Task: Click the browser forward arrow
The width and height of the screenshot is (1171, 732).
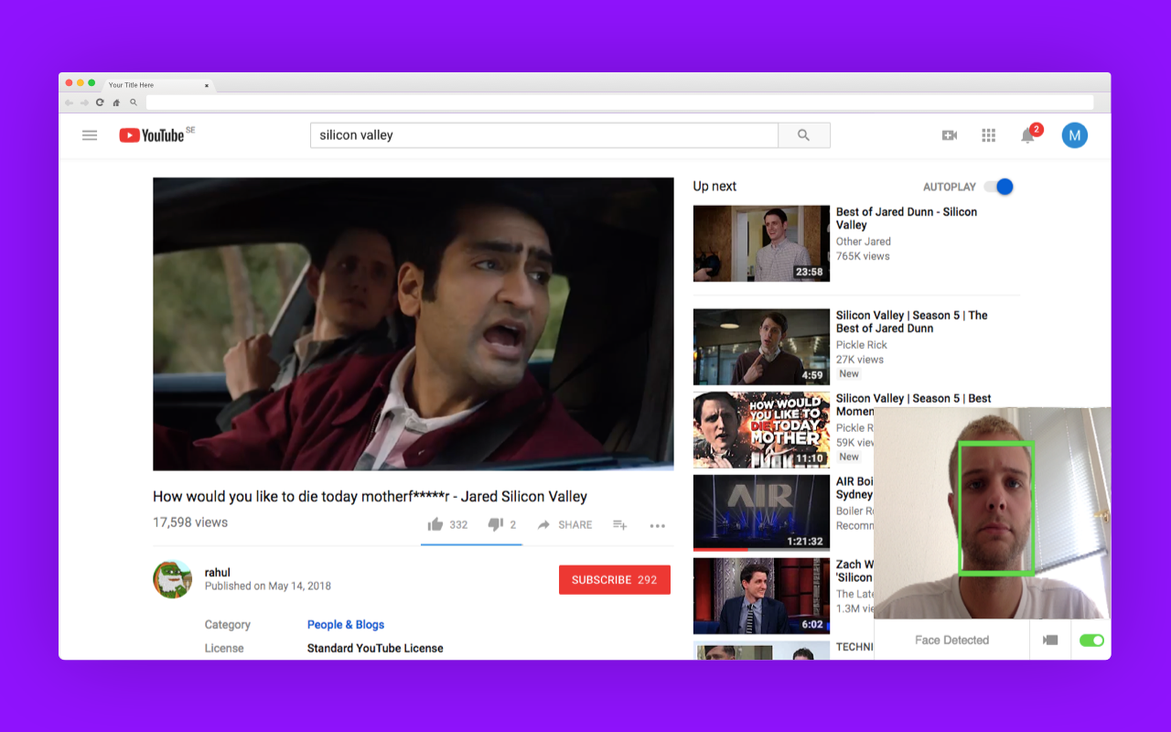Action: (x=84, y=102)
